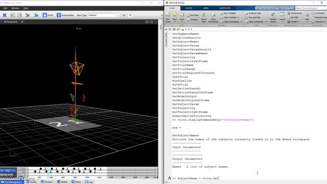Image resolution: width=327 pixels, height=184 pixels.
Task: Expand the Open Variable dropdown
Action: pyautogui.click(x=238, y=17)
